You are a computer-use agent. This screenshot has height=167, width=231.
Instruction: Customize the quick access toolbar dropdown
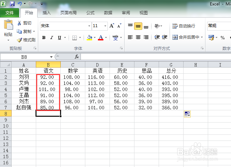pyautogui.click(x=42, y=4)
